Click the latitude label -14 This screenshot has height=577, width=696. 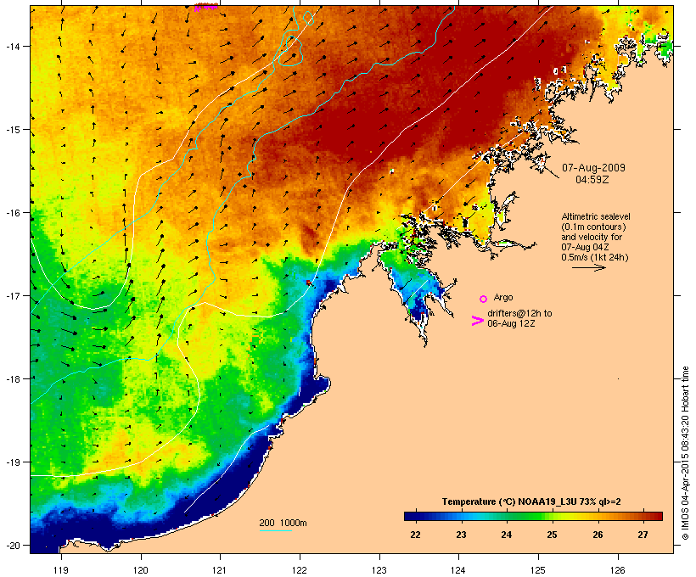[13, 47]
